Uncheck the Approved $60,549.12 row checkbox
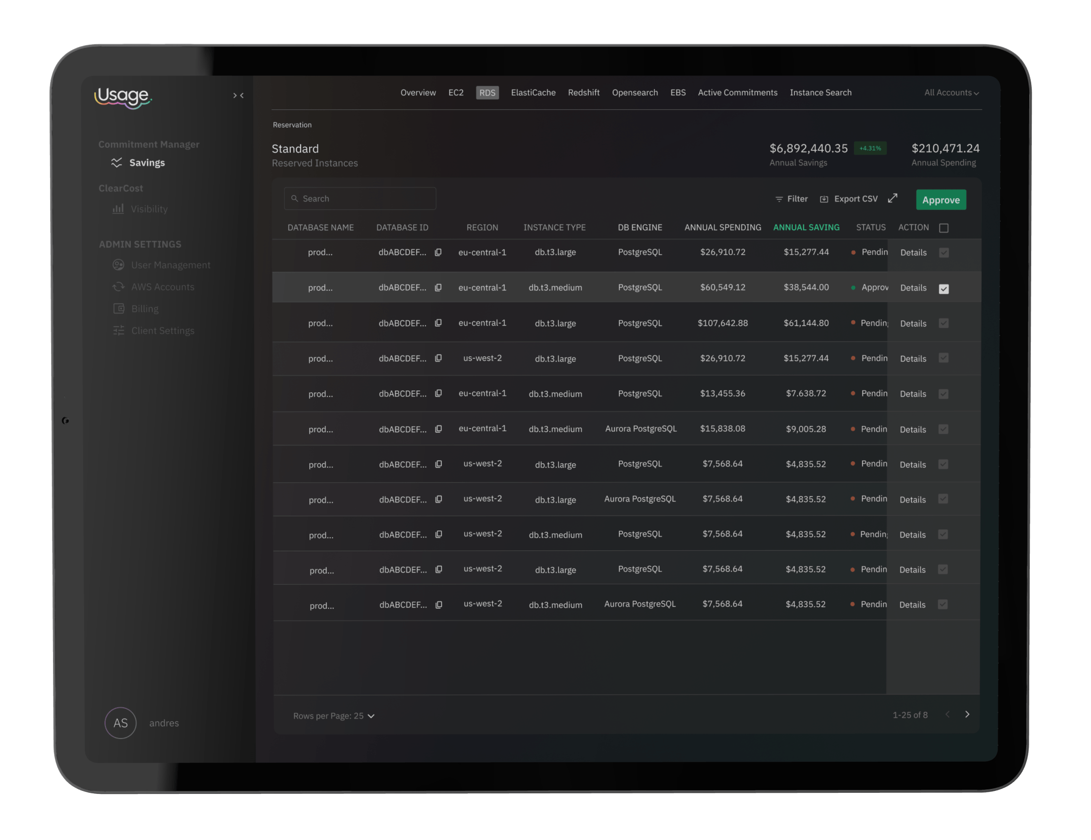 pos(944,289)
